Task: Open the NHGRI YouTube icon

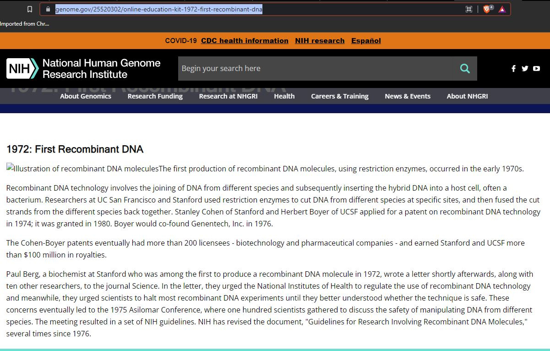Action: click(536, 69)
